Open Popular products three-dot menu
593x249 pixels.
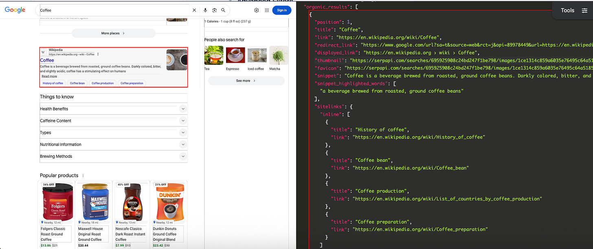(x=83, y=176)
